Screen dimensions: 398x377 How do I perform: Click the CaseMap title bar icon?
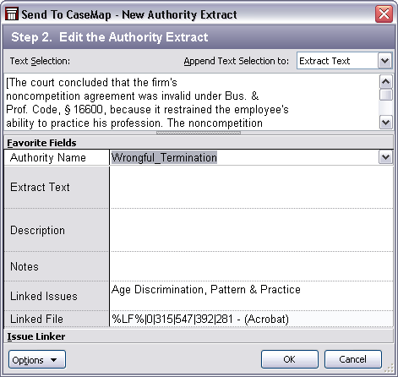[x=12, y=14]
